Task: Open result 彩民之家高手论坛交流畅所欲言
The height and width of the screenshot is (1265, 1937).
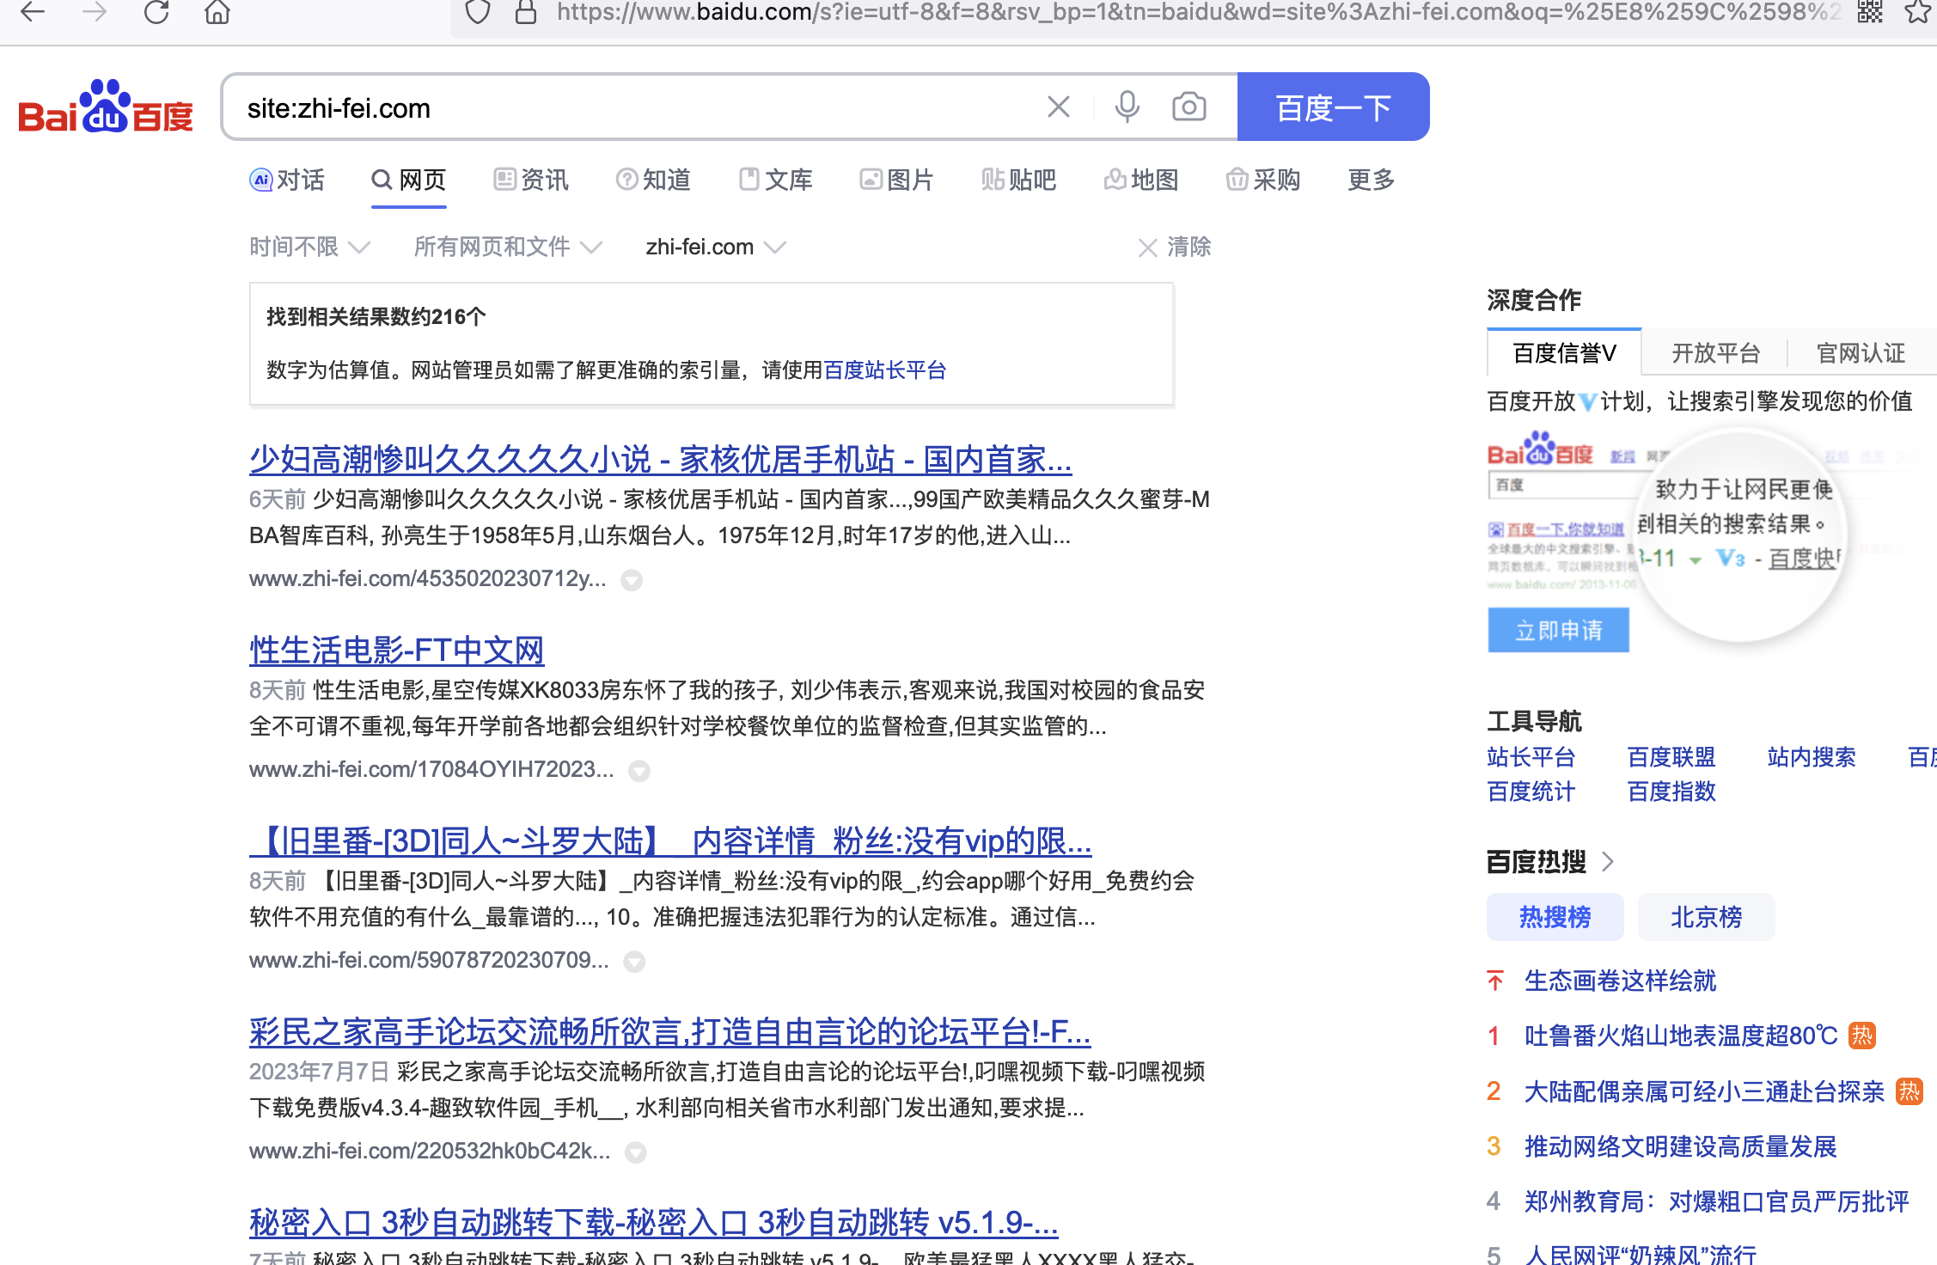Action: coord(669,1032)
